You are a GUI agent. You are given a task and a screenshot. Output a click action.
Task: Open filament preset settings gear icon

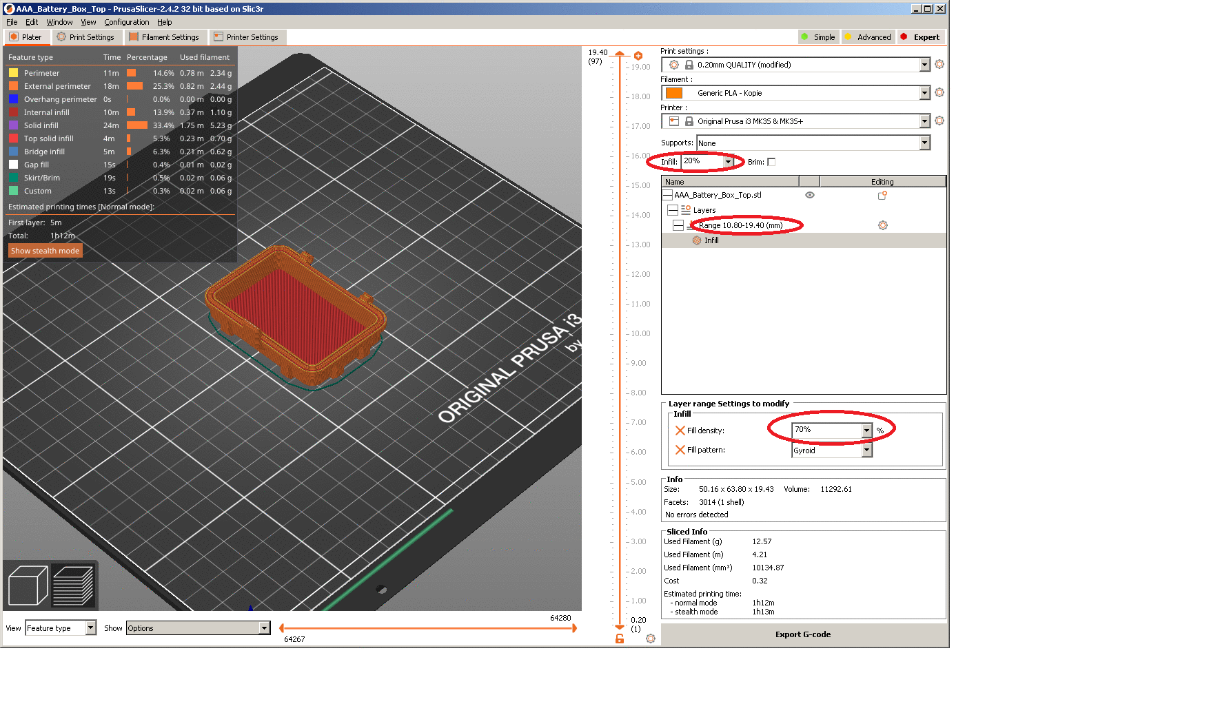(x=939, y=93)
